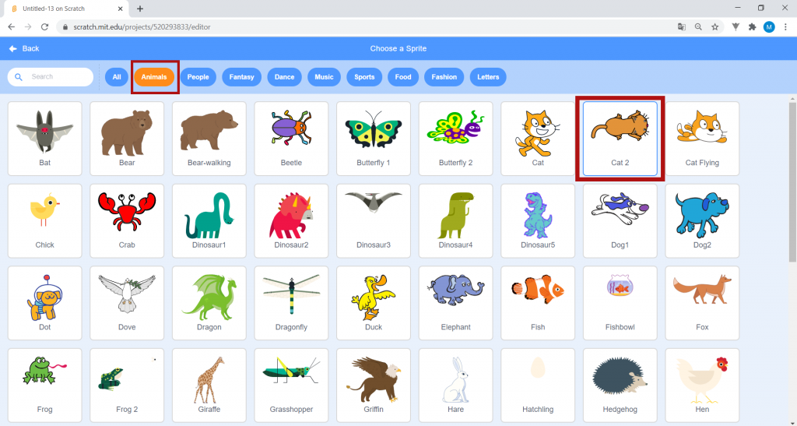Select the Dinosaur2 sprite

click(x=291, y=221)
